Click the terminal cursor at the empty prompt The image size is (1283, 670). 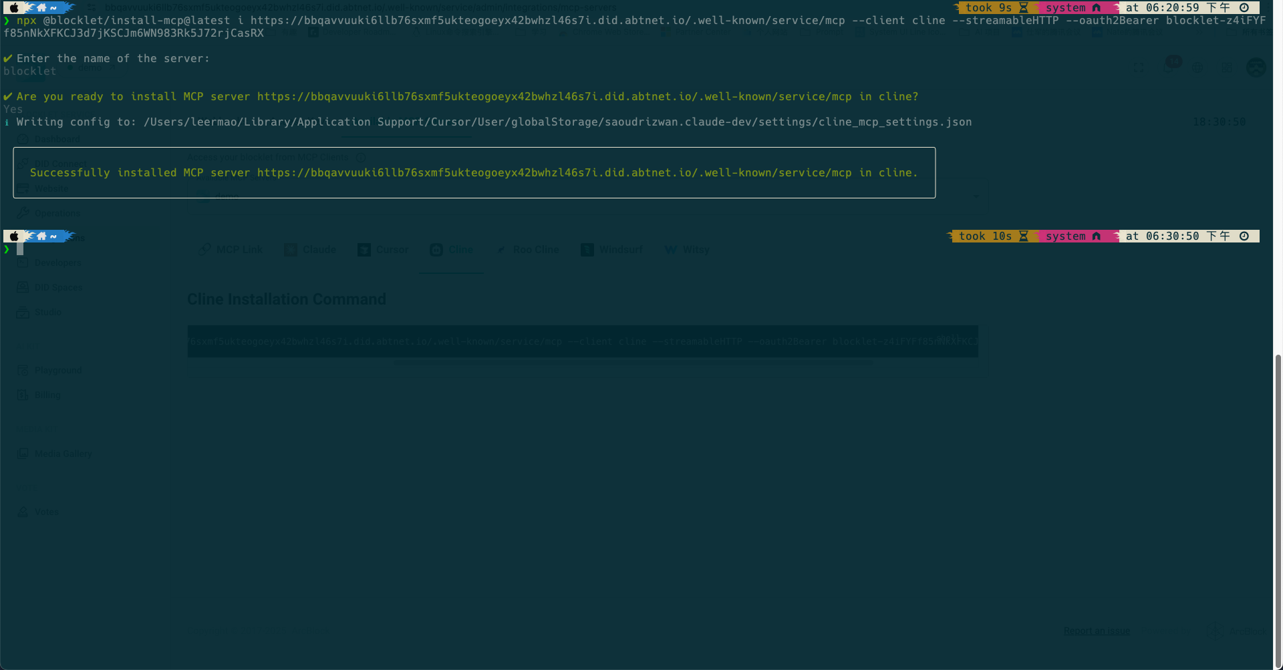[x=20, y=249]
